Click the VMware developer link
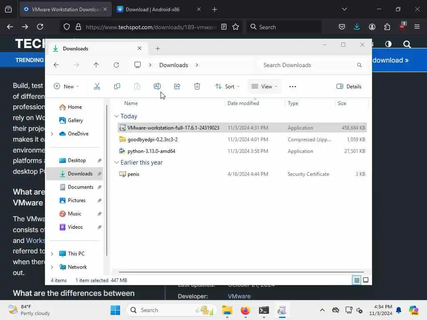This screenshot has width=427, height=320. [239, 296]
